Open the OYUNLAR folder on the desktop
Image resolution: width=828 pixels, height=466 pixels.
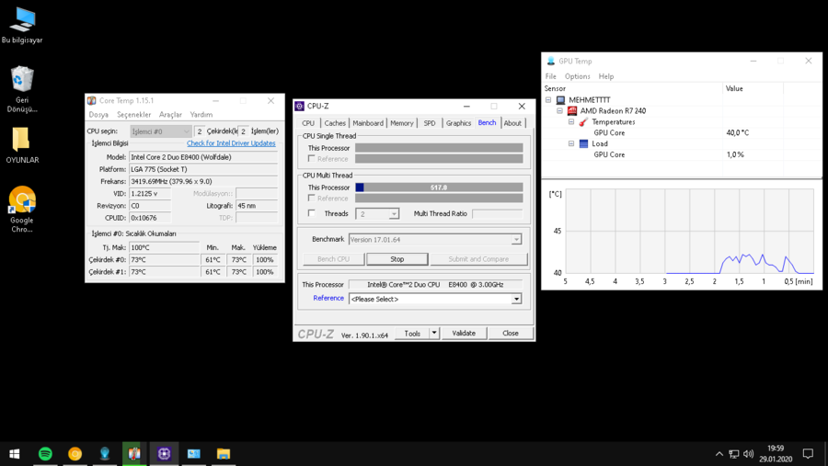click(22, 145)
